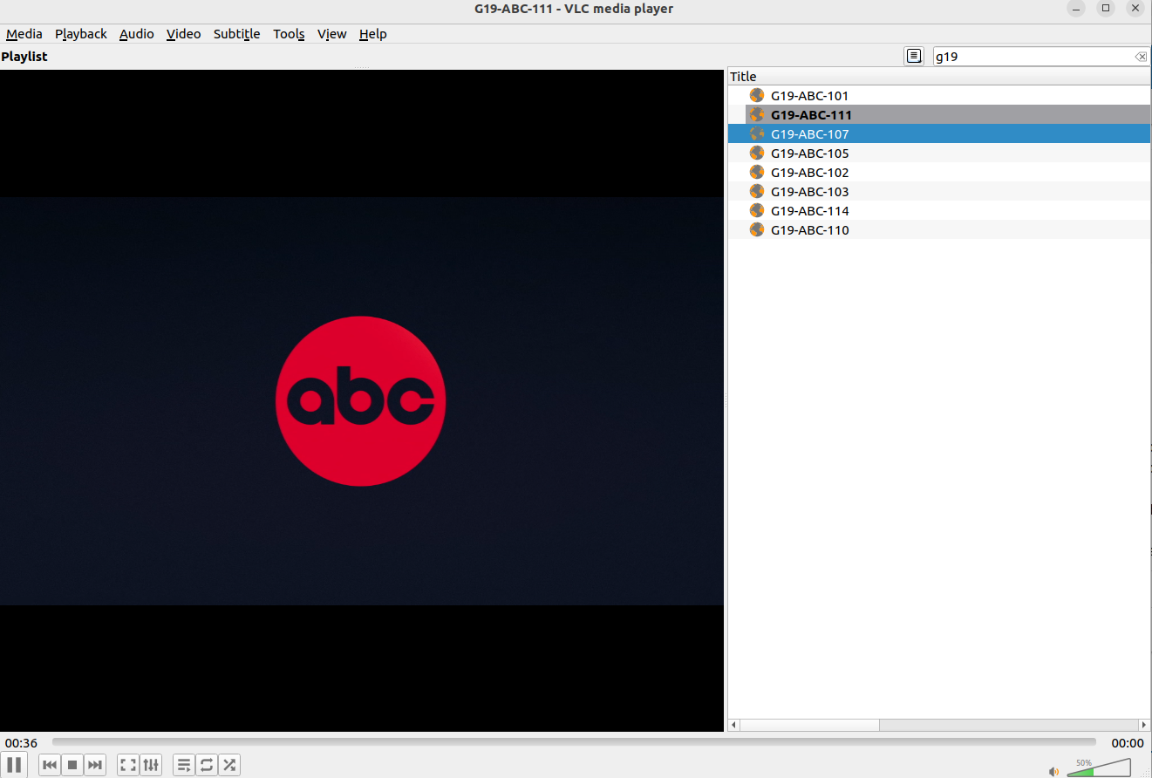1152x778 pixels.
Task: Clear the playlist search field
Action: pyautogui.click(x=1141, y=57)
